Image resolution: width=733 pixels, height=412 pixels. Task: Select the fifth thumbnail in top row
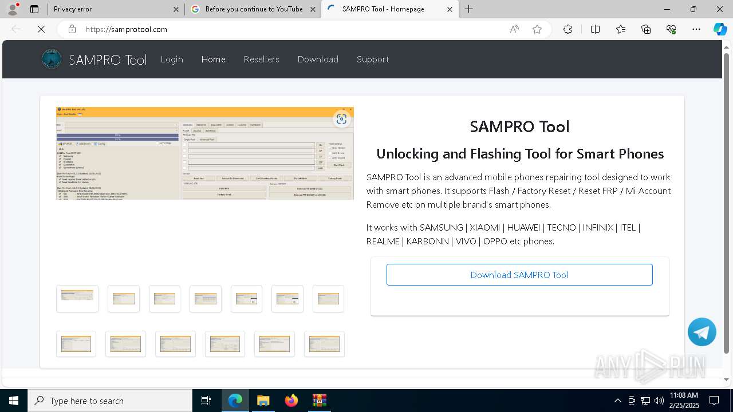tap(246, 299)
